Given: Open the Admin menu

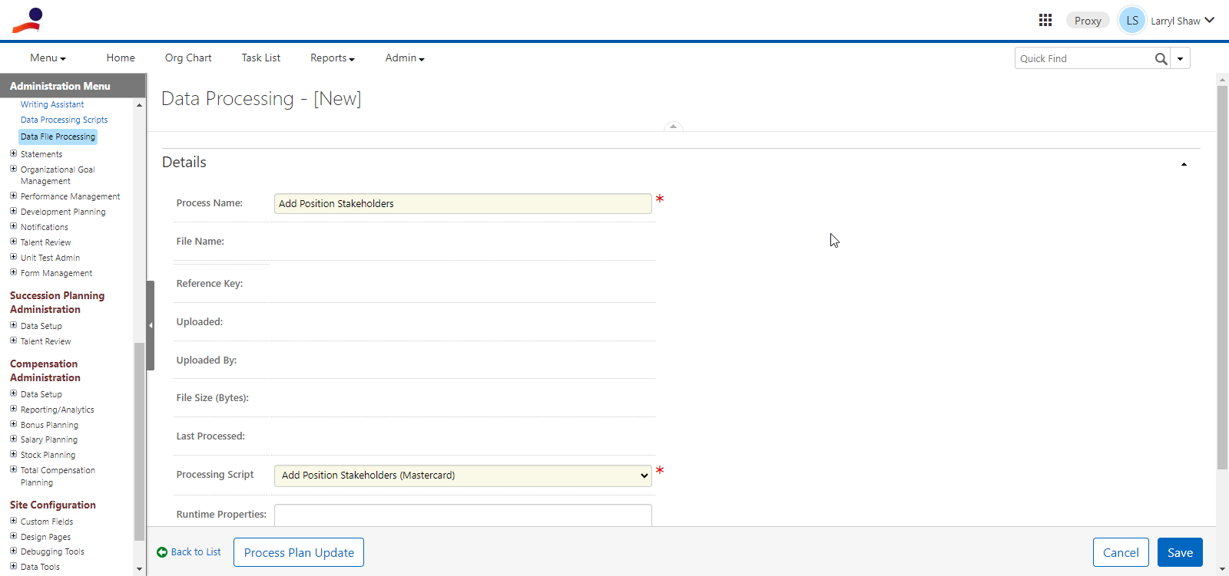Looking at the screenshot, I should pos(405,58).
